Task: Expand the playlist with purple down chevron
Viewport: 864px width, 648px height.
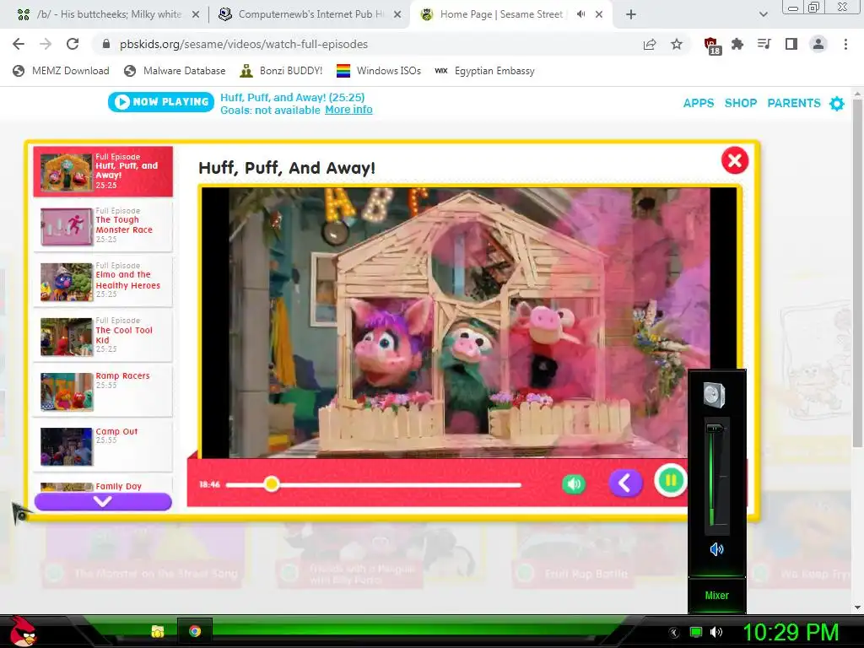Action: click(x=103, y=501)
